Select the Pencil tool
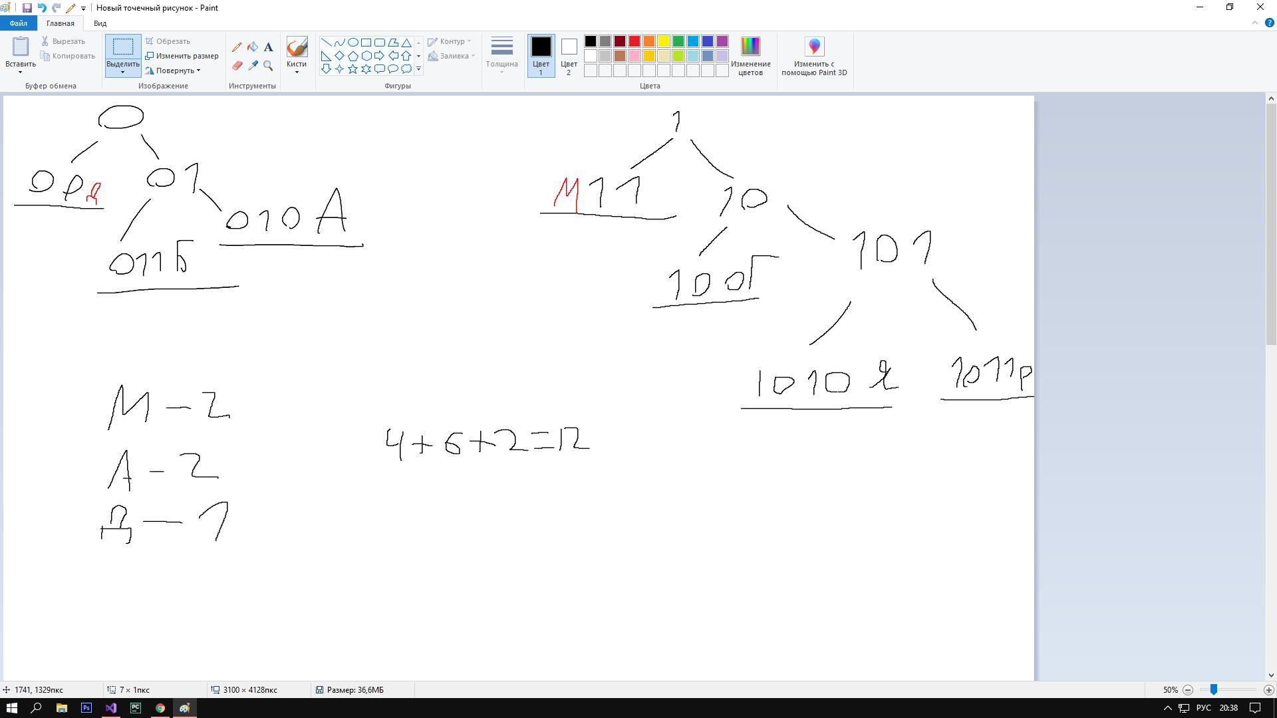This screenshot has height=718, width=1277. [x=237, y=47]
